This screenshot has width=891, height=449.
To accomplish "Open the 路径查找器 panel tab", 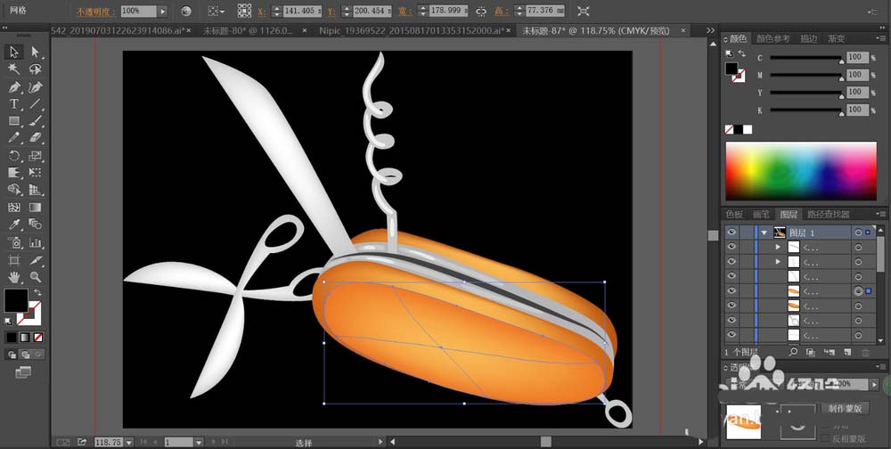I will (x=828, y=215).
